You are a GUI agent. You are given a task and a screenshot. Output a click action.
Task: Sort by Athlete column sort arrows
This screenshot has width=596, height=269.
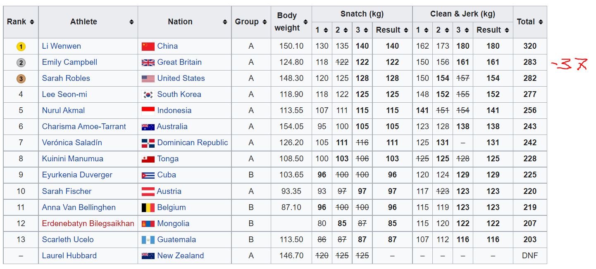point(131,22)
